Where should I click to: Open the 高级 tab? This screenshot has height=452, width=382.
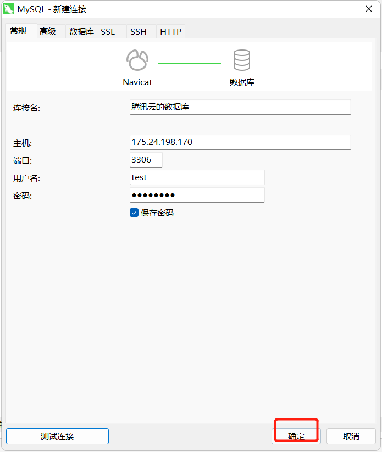[51, 31]
